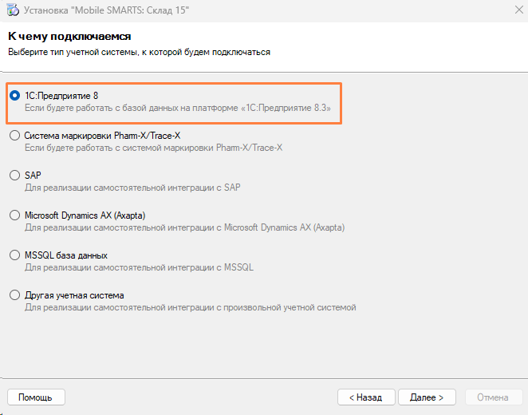Select the 1С:Предприятие 8 radio button
This screenshot has width=528, height=415.
[x=14, y=95]
